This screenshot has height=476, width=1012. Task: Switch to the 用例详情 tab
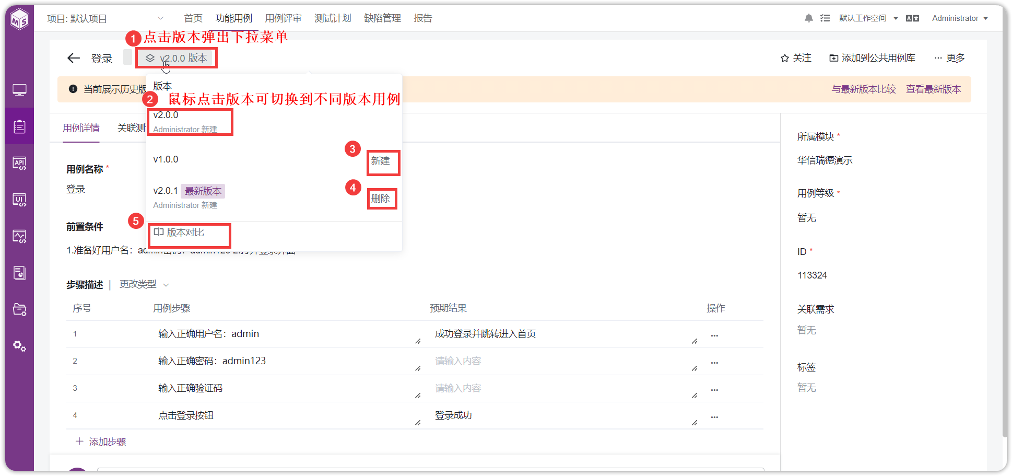(81, 128)
